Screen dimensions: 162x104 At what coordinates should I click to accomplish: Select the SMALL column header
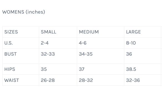[58, 32]
